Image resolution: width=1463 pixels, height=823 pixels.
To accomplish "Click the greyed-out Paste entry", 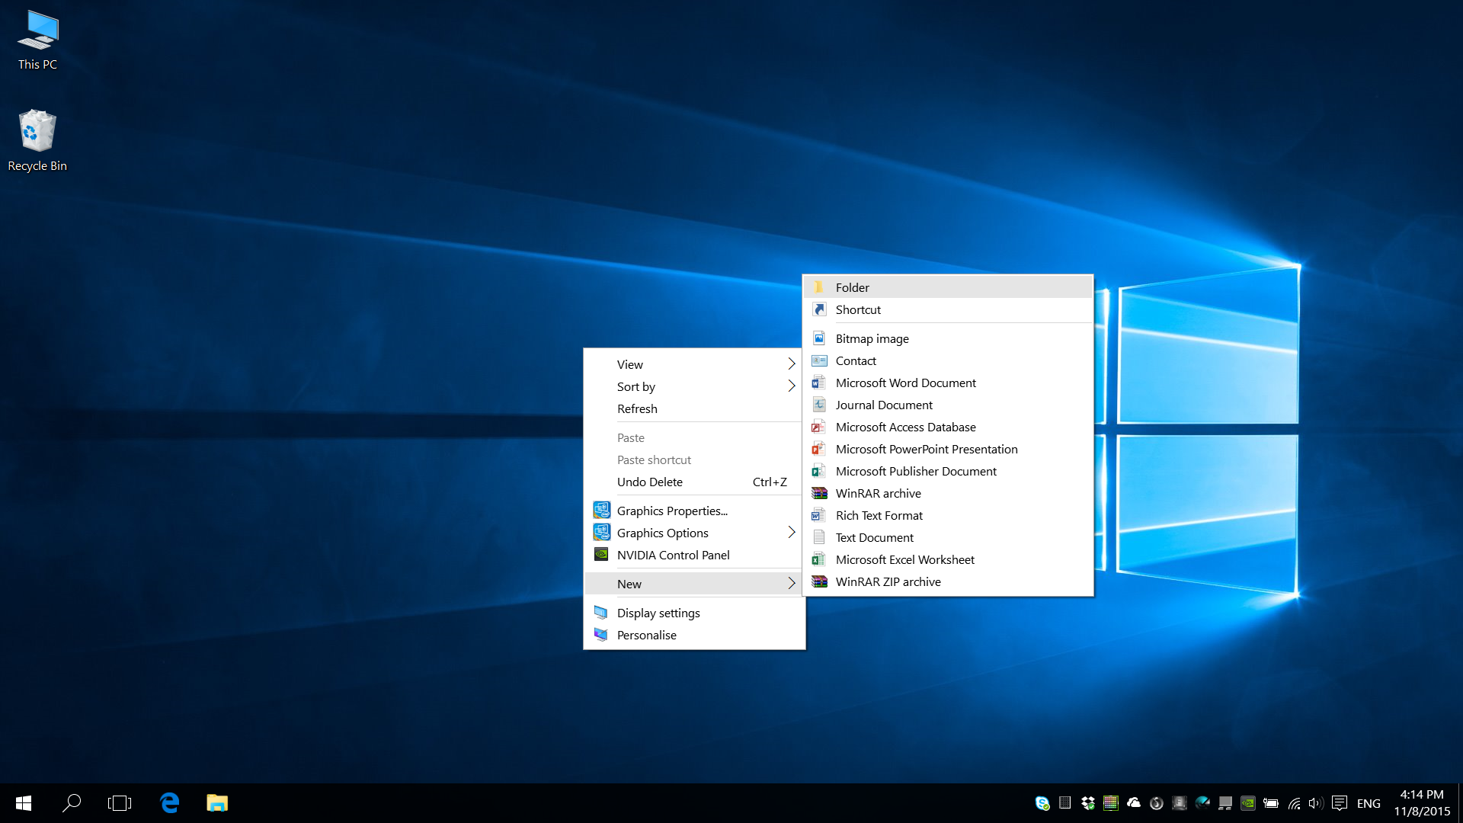I will tap(693, 437).
